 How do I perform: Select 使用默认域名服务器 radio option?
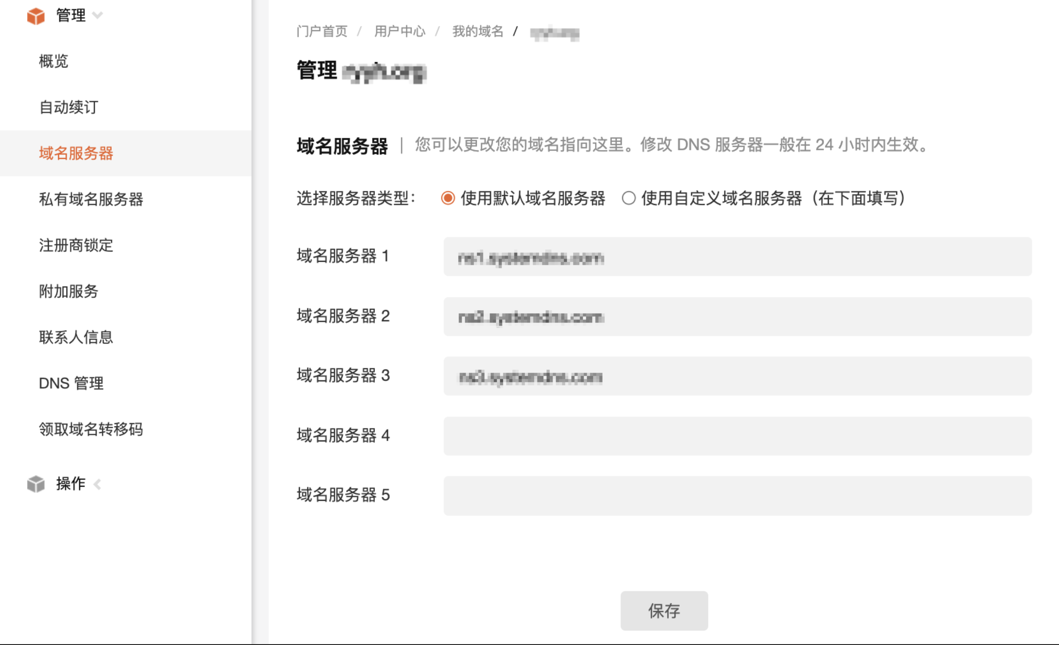point(448,200)
